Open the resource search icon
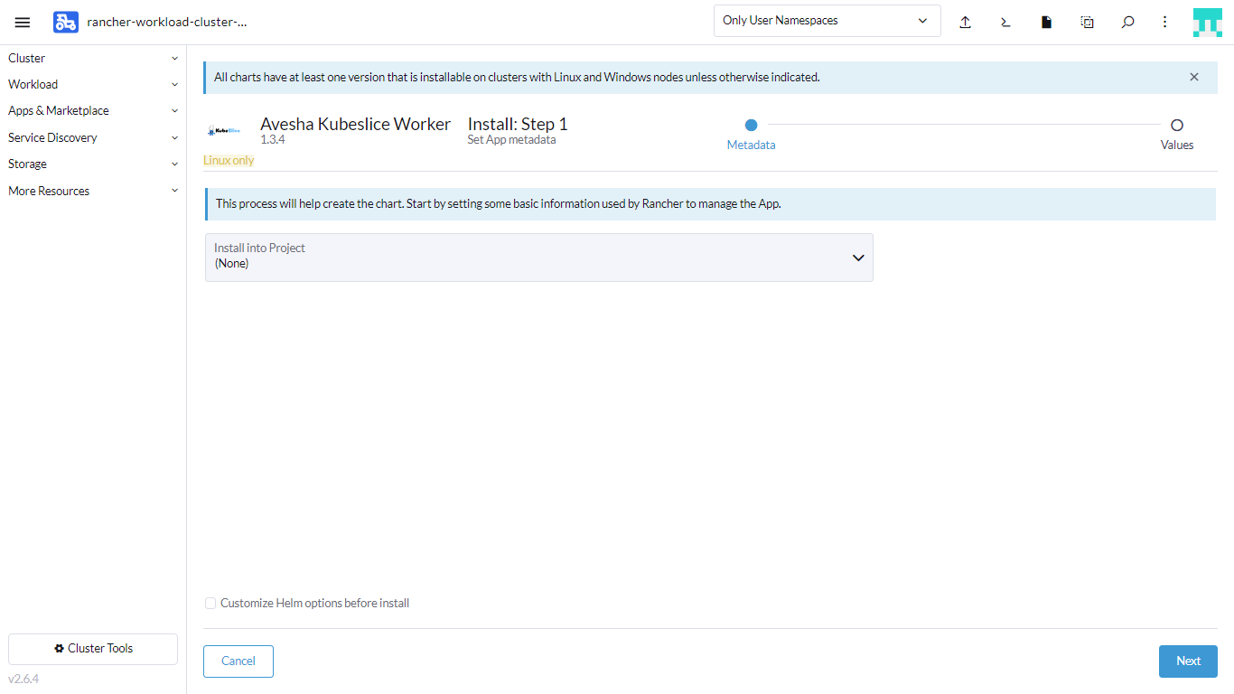Viewport: 1234px width, 694px height. click(x=1127, y=23)
